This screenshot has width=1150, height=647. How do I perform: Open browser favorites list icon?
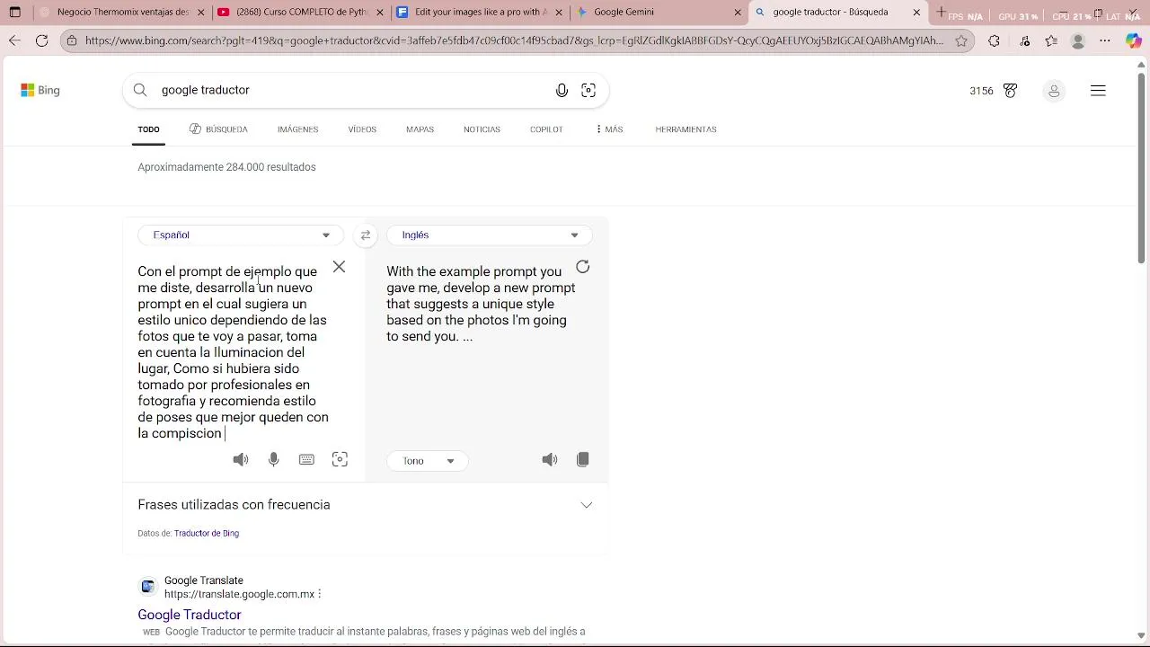(1051, 40)
